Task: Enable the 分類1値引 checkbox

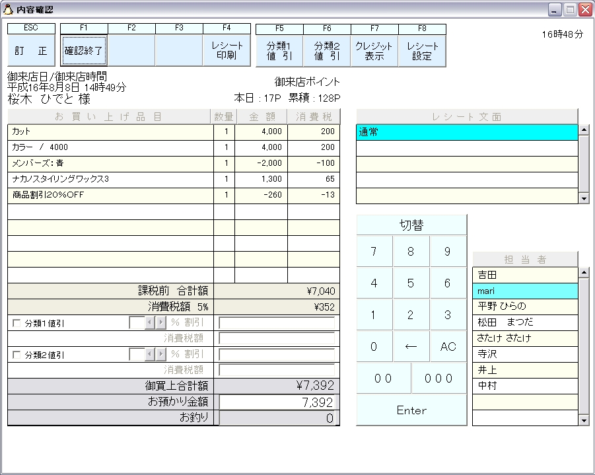Action: pos(17,323)
